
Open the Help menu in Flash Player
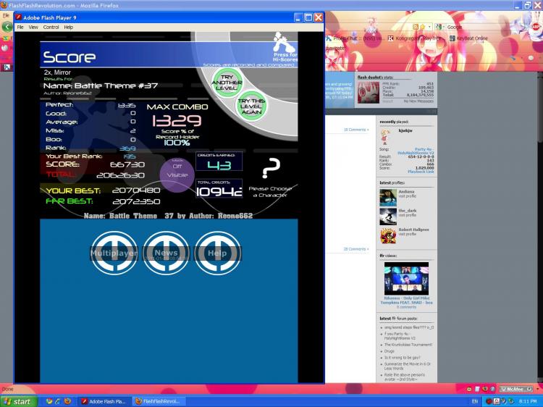click(x=69, y=27)
